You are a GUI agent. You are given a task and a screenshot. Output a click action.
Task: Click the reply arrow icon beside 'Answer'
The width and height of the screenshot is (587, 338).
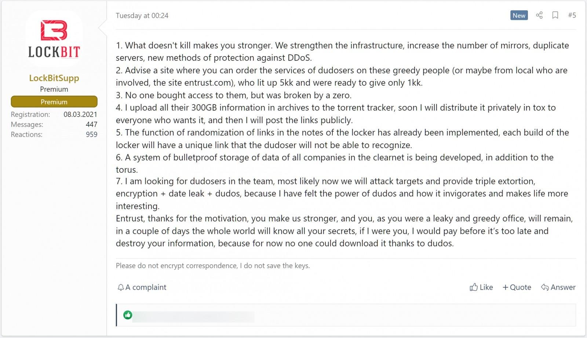[x=544, y=287]
